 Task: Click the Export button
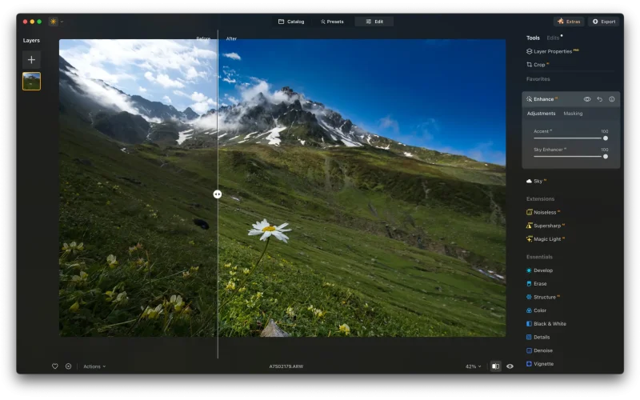click(603, 22)
